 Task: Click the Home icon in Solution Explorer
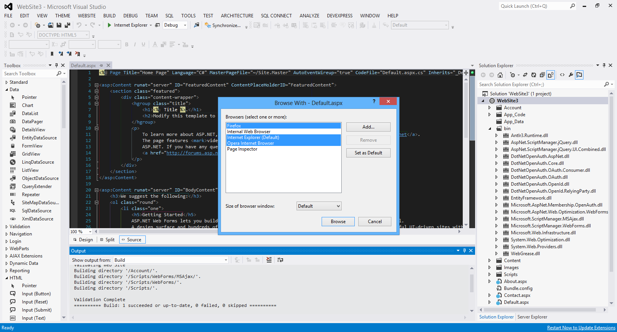pos(500,75)
